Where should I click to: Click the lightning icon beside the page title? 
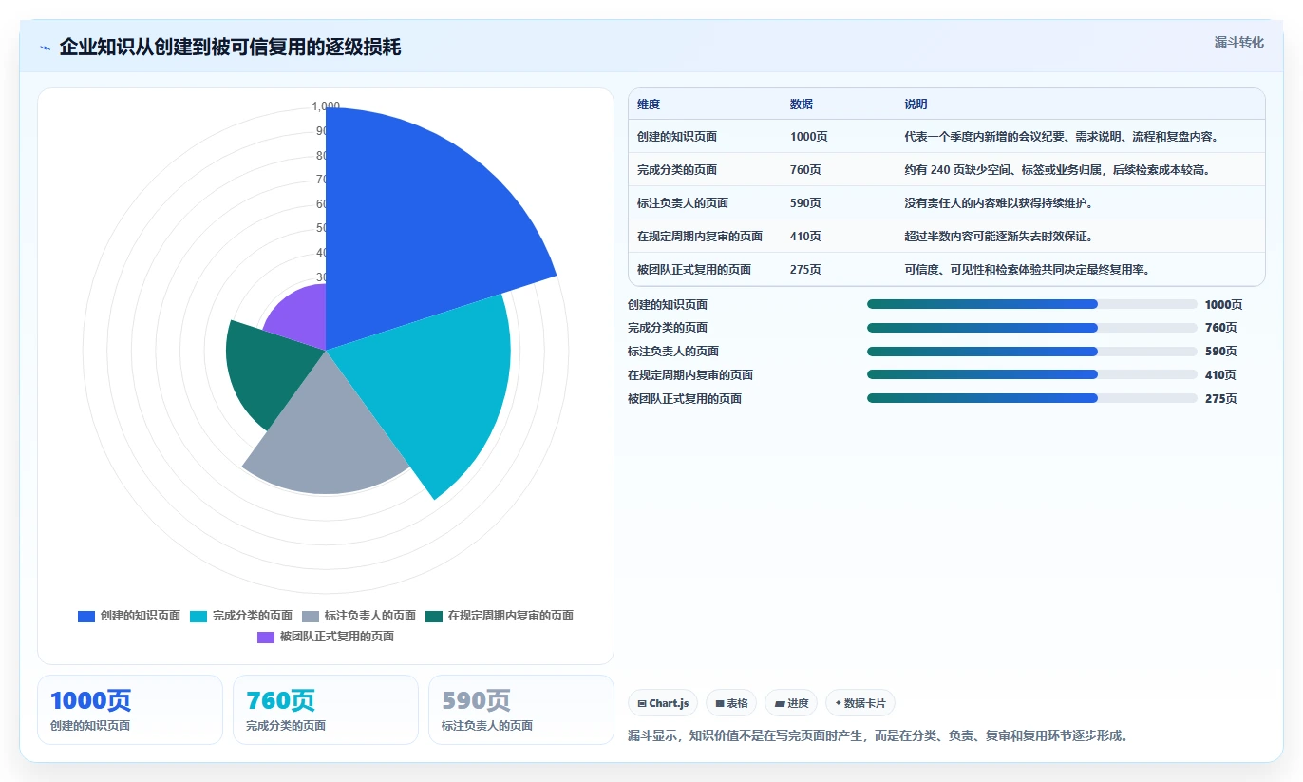tap(45, 48)
